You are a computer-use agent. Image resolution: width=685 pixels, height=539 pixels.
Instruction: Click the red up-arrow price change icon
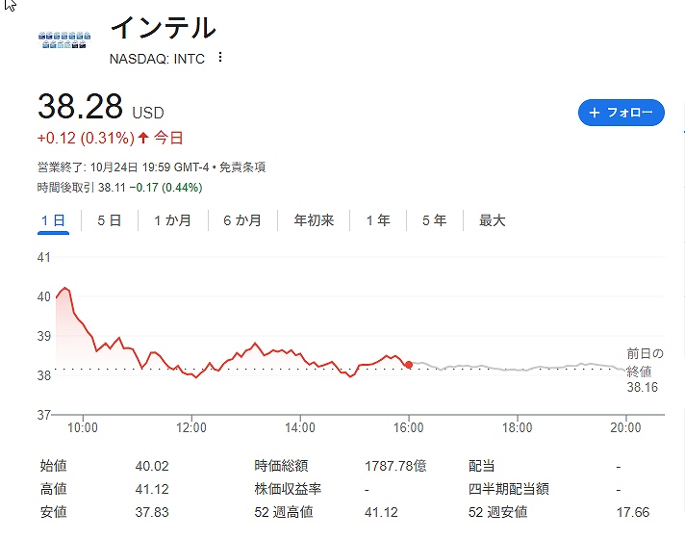pyautogui.click(x=144, y=138)
